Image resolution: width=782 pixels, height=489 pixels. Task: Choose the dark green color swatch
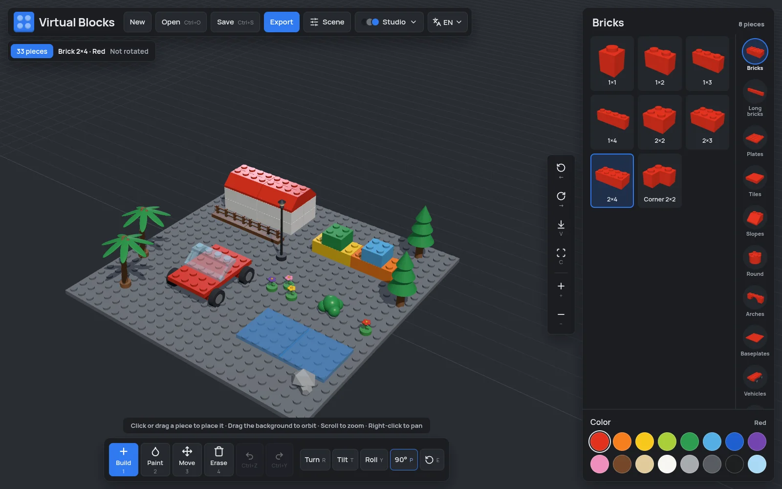(x=690, y=442)
